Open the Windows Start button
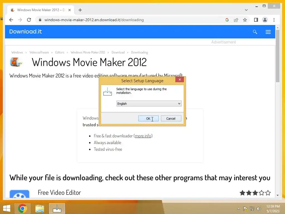Viewport: 285px width, 214px height. (x=7, y=208)
